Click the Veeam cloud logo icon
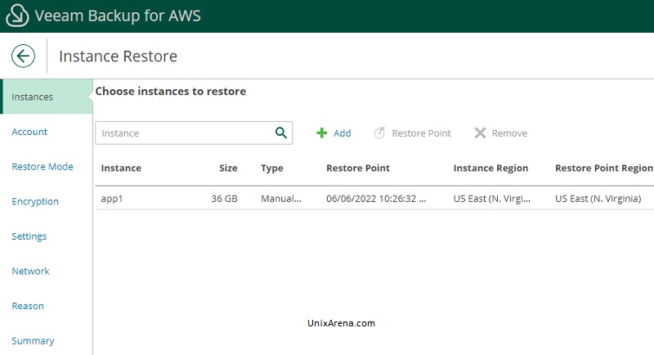The height and width of the screenshot is (355, 654). click(x=17, y=16)
